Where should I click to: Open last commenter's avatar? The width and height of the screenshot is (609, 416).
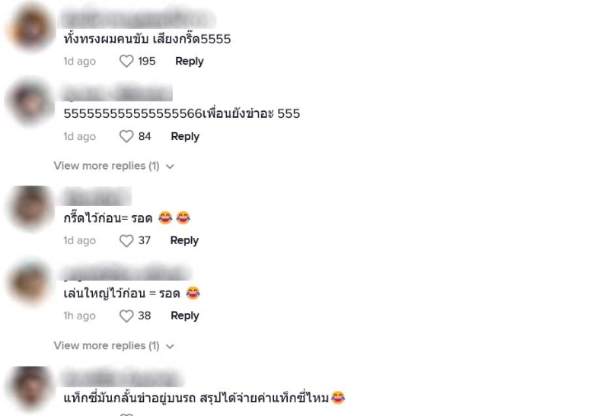pyautogui.click(x=30, y=388)
